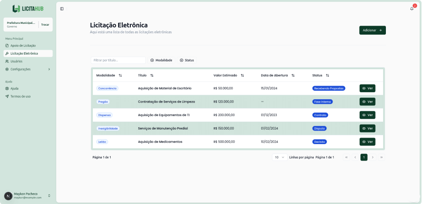Open the Status filter
422x204 pixels.
(187, 60)
